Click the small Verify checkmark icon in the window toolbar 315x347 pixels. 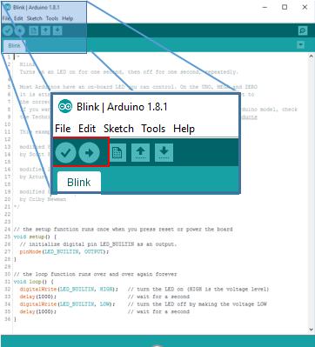pyautogui.click(x=8, y=30)
